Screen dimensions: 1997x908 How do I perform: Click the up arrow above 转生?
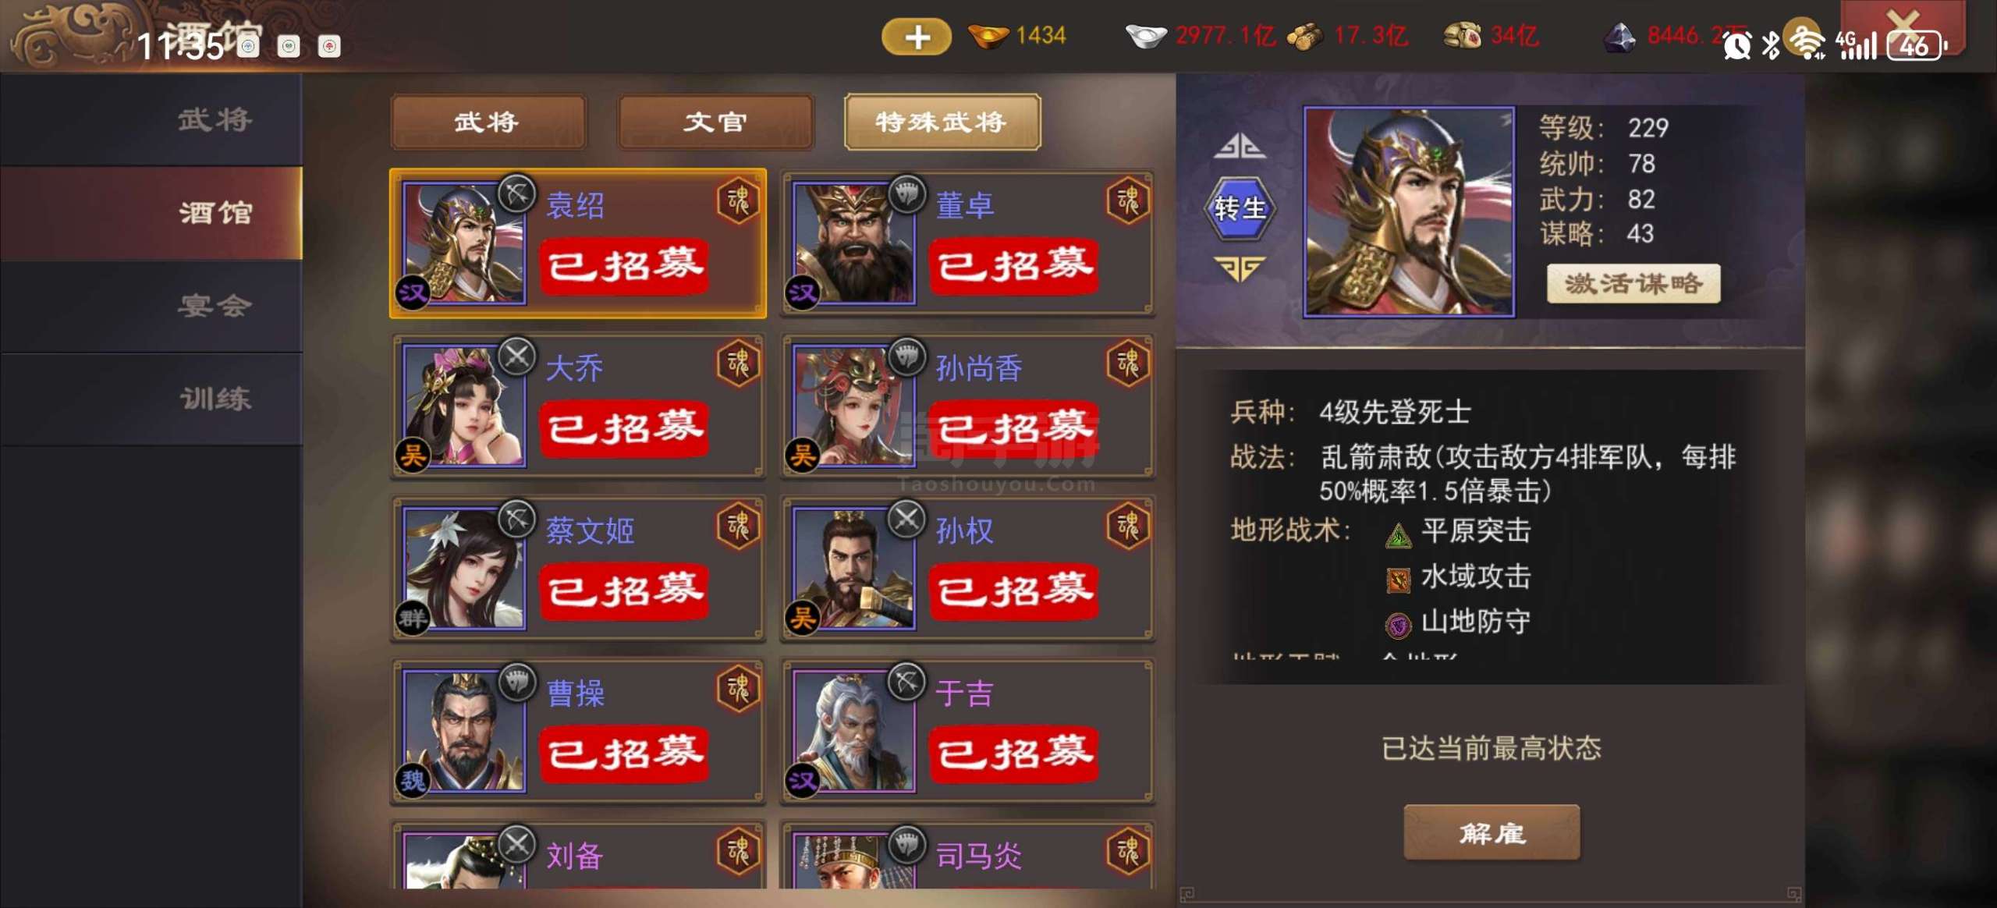pyautogui.click(x=1240, y=146)
